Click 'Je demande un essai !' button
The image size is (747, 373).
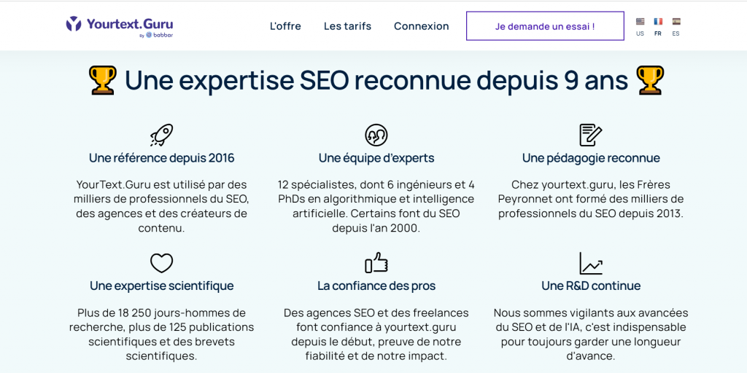[545, 26]
